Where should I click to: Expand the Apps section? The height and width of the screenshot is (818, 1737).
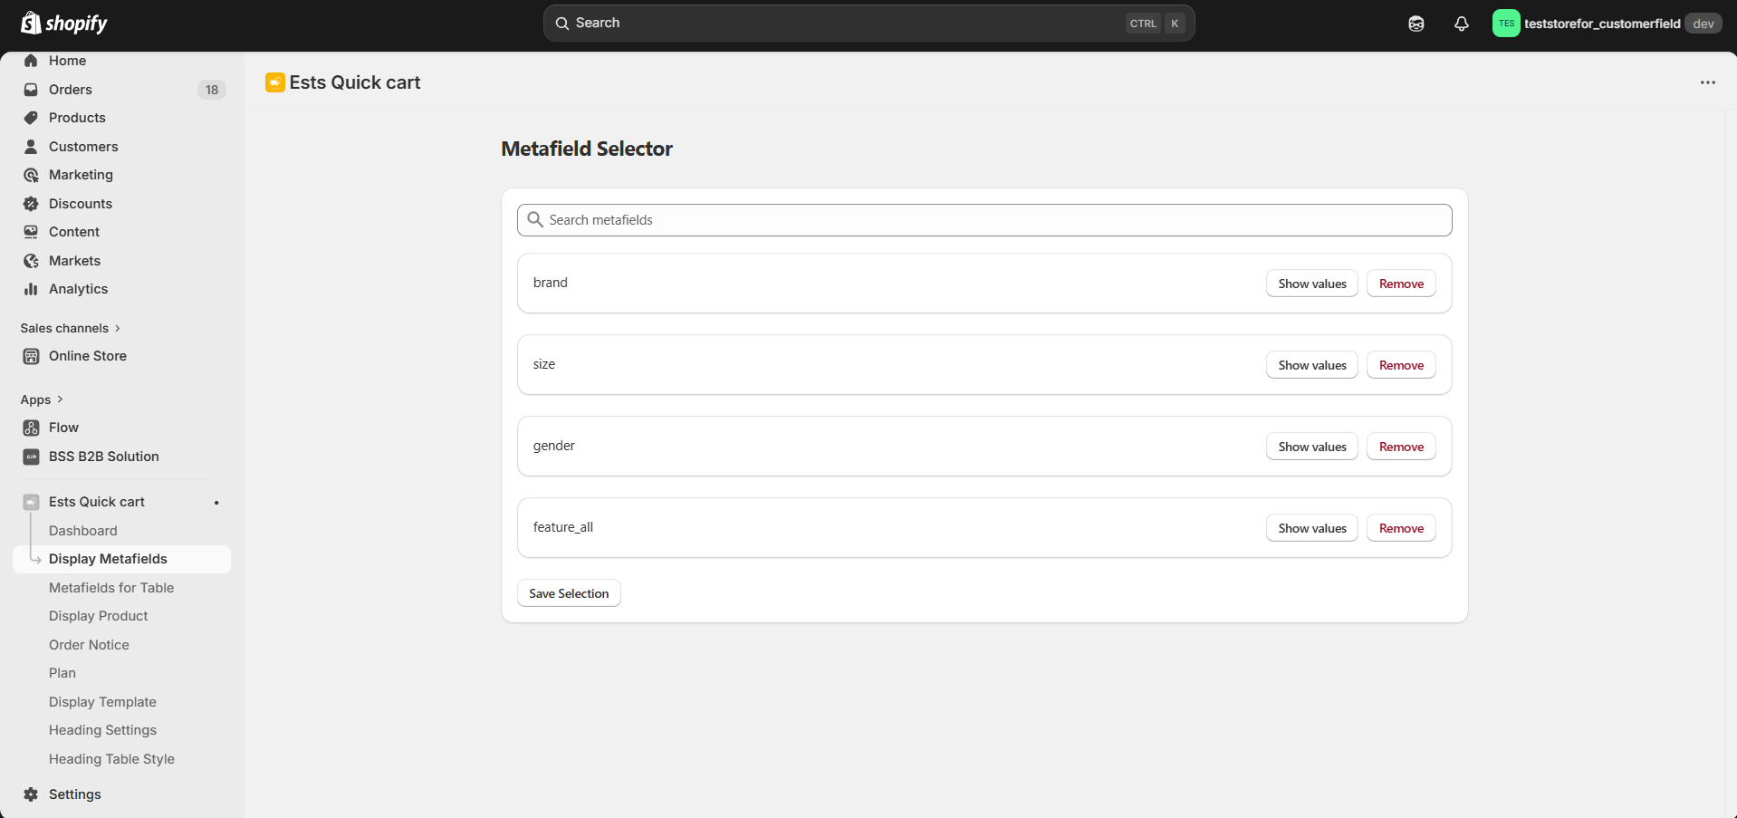click(x=42, y=399)
